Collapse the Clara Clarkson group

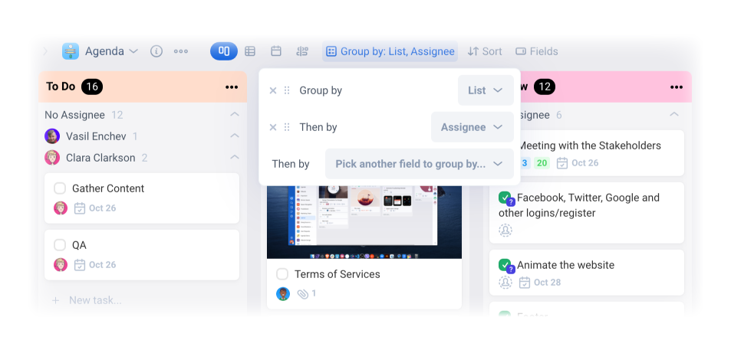click(x=235, y=157)
